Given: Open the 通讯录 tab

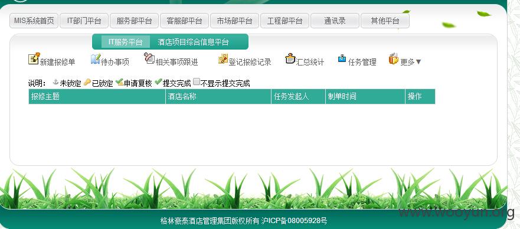Looking at the screenshot, I should click(x=335, y=21).
